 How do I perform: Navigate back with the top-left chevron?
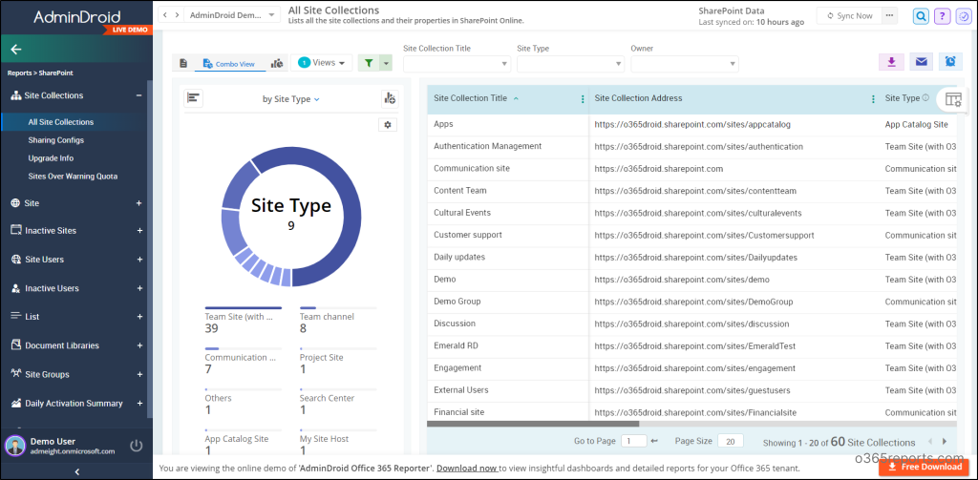click(x=164, y=15)
